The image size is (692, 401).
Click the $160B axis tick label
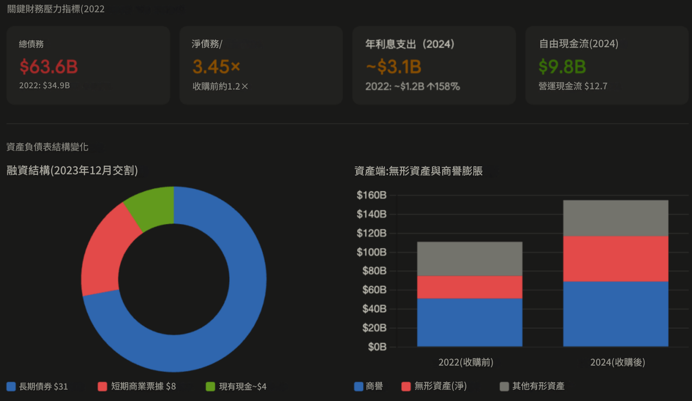[x=371, y=195]
